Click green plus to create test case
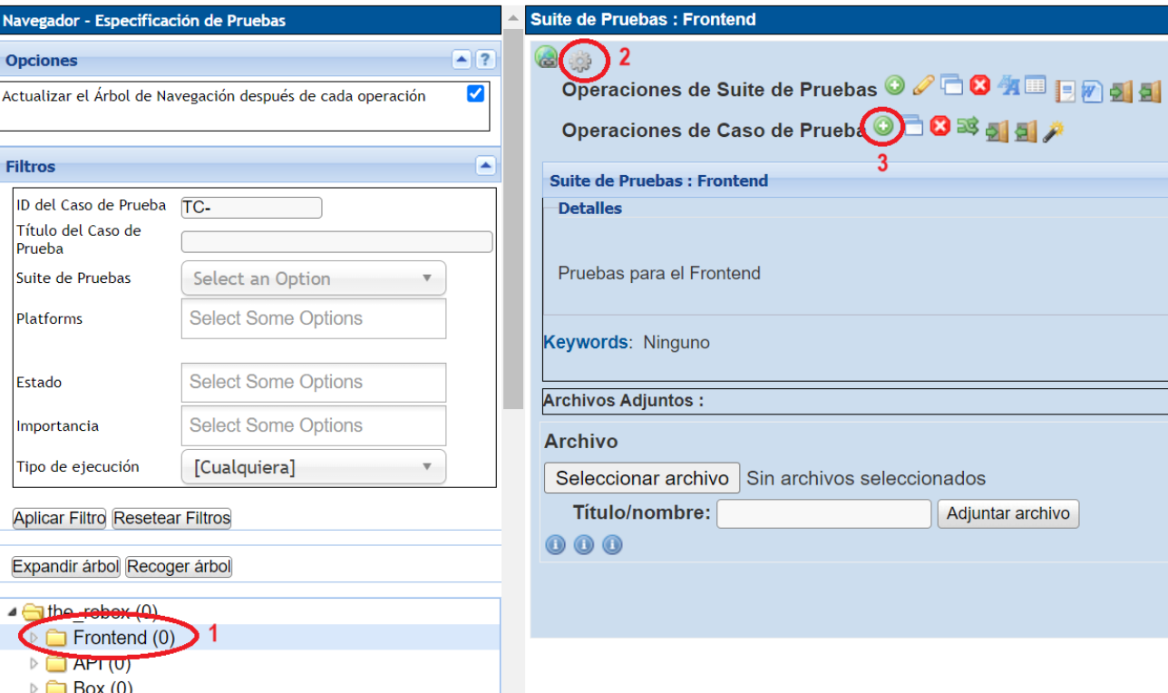The width and height of the screenshot is (1168, 693). tap(883, 127)
